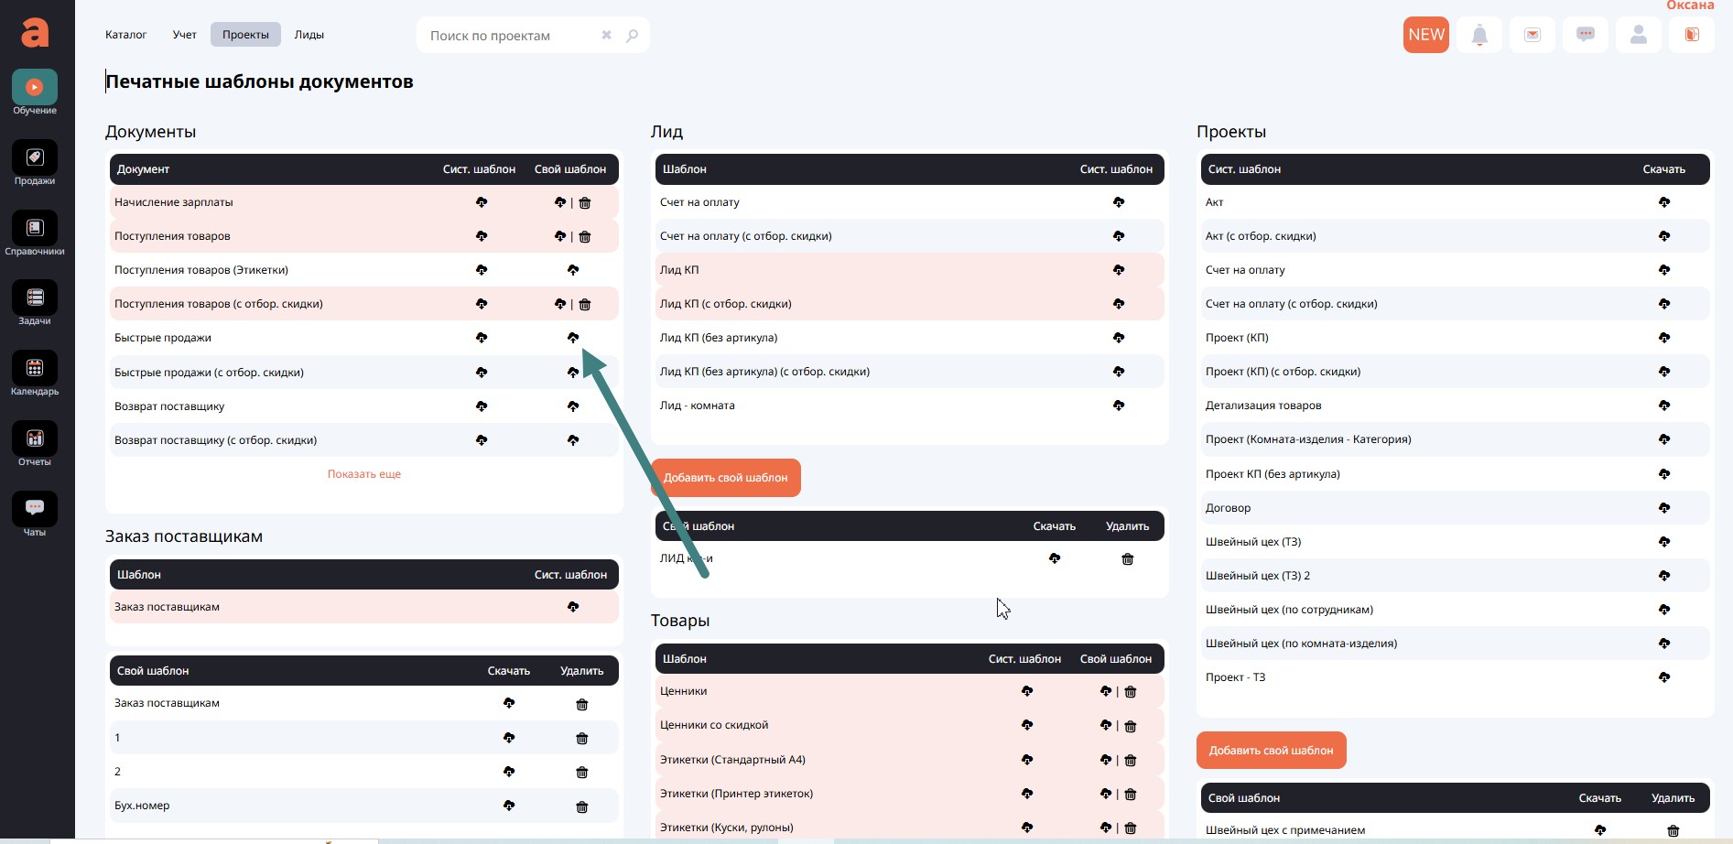
Task: Click the notifications bell icon
Action: (1479, 35)
